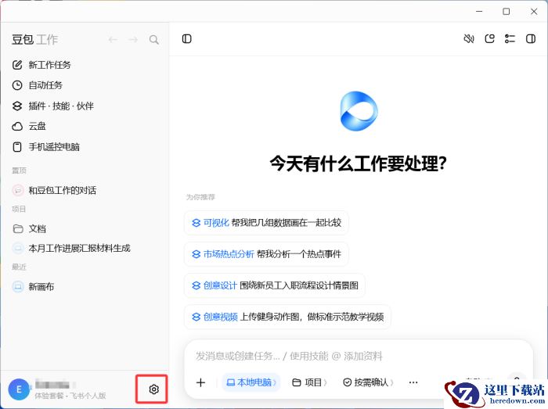Click the layers icon beside 插件·技能·伙伴
Screen dimensions: 548x409
(17, 106)
